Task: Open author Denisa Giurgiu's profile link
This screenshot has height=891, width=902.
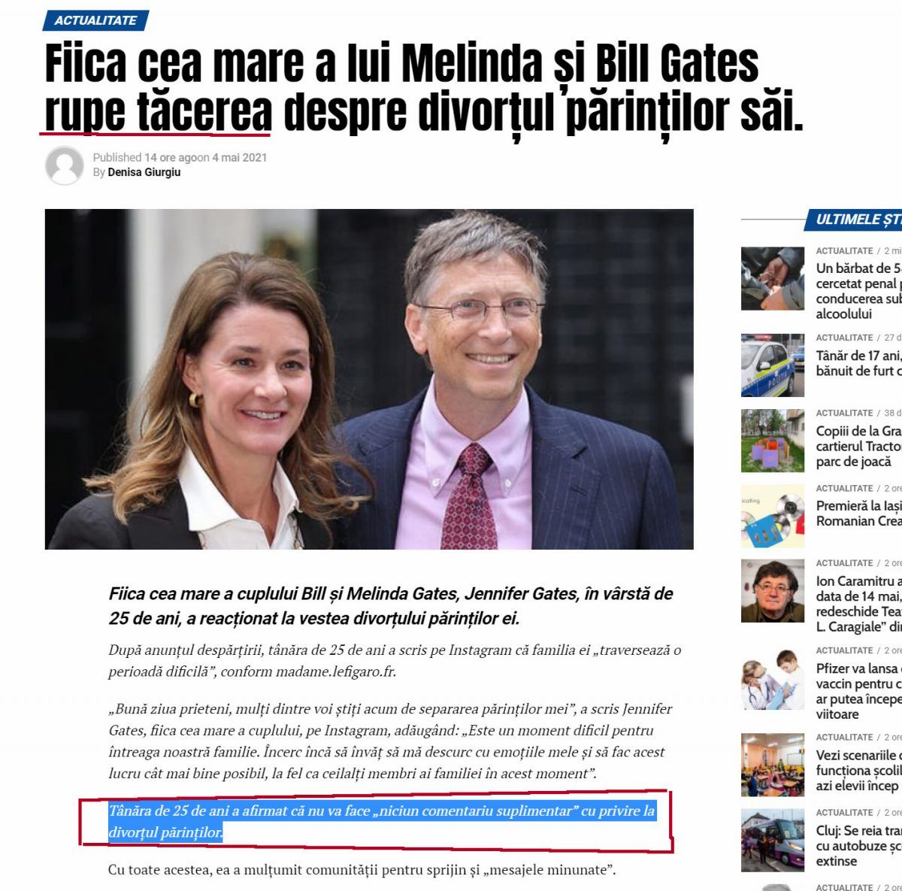Action: pyautogui.click(x=144, y=172)
